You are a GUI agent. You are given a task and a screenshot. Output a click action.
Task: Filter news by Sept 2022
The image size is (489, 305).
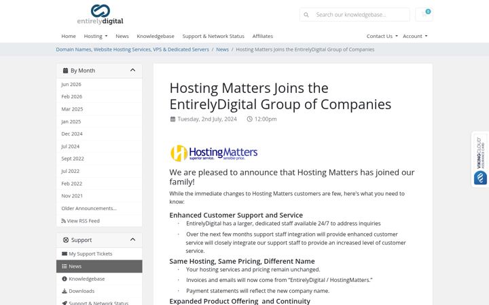[99, 159]
